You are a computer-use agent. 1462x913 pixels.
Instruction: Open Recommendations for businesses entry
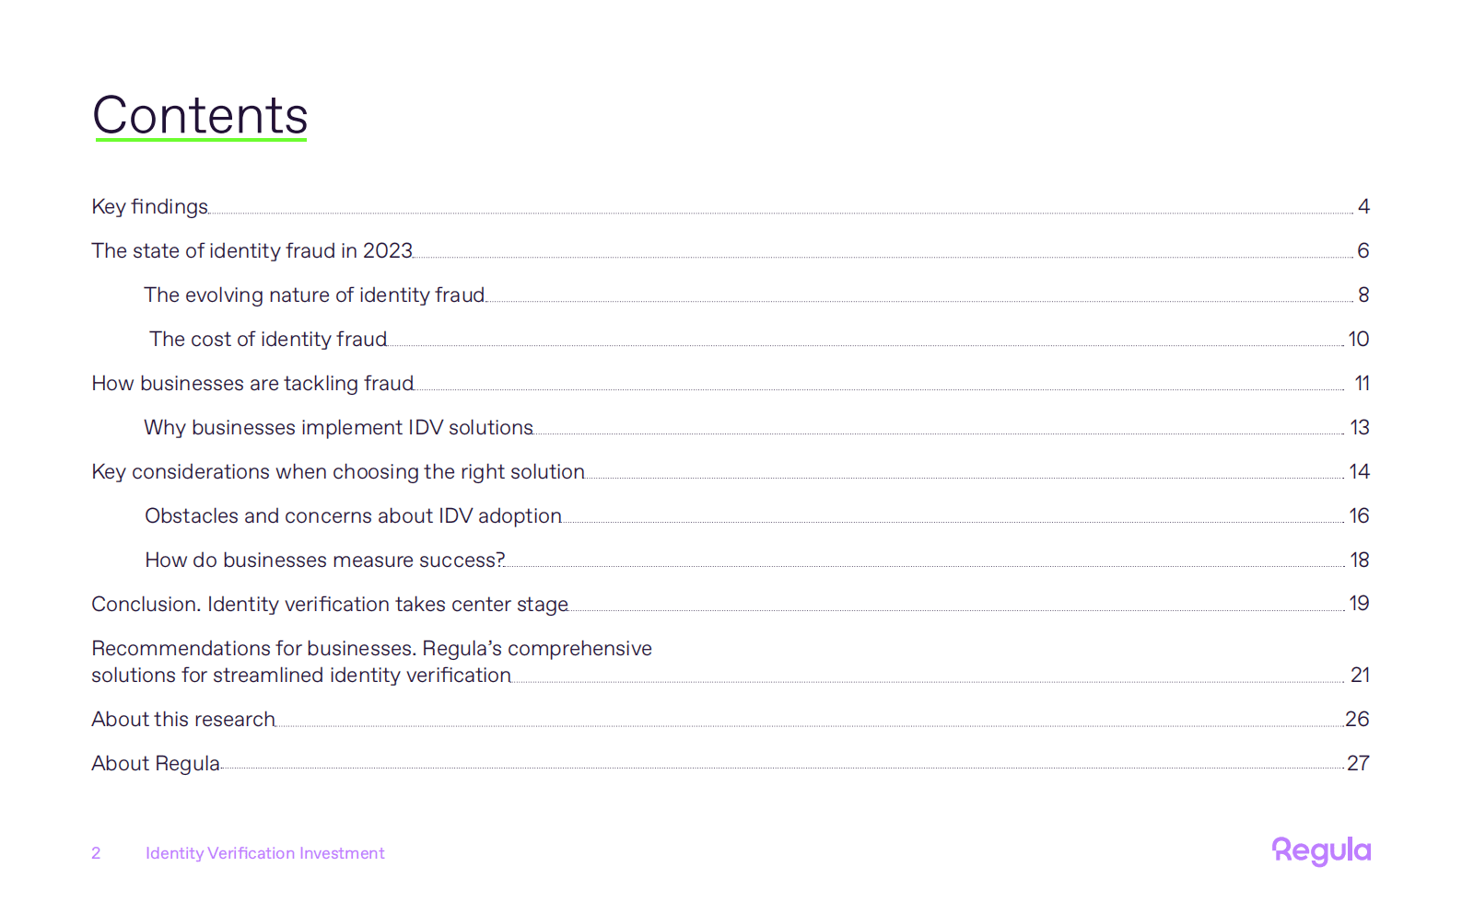tap(371, 662)
